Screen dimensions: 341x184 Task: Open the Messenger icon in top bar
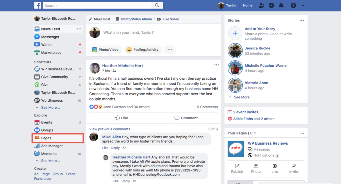click(x=271, y=5)
